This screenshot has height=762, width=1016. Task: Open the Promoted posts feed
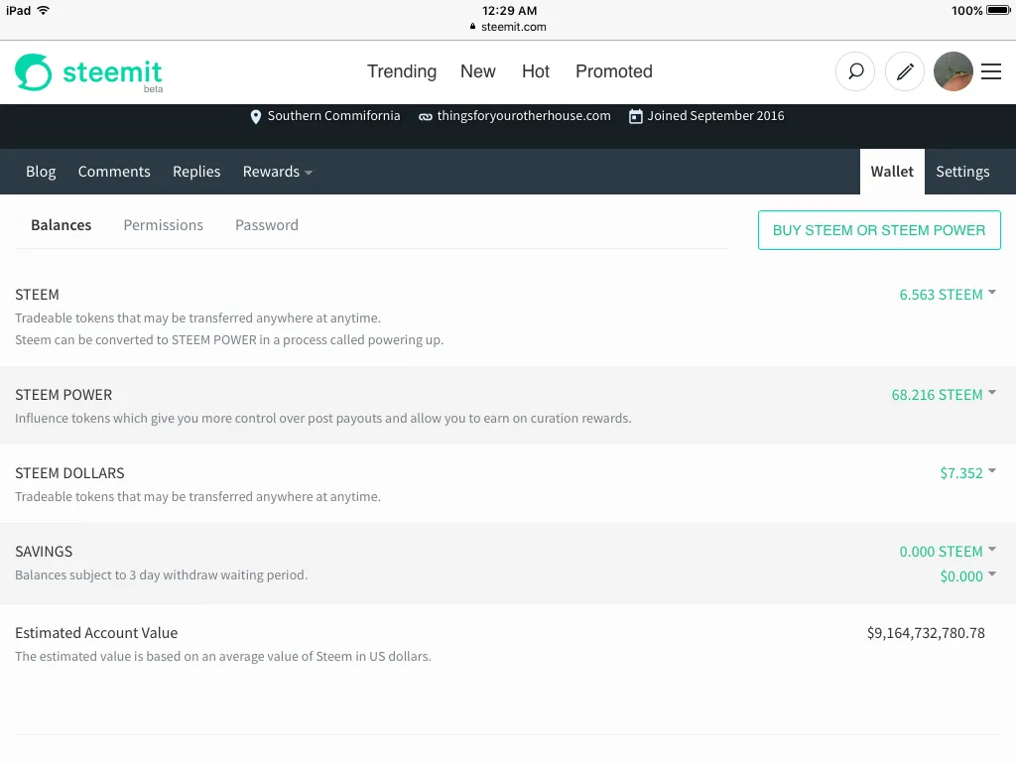[613, 71]
